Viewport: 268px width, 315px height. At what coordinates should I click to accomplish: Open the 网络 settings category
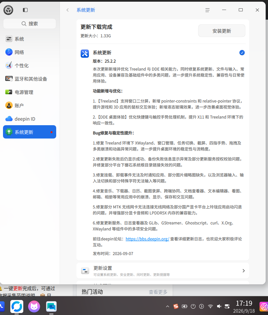pos(30,52)
